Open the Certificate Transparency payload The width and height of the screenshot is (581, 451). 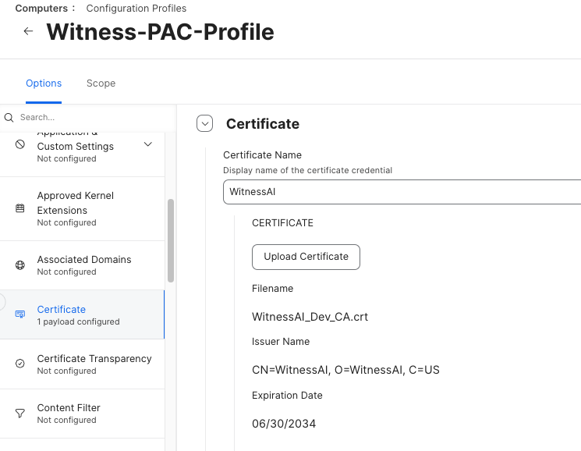click(94, 364)
